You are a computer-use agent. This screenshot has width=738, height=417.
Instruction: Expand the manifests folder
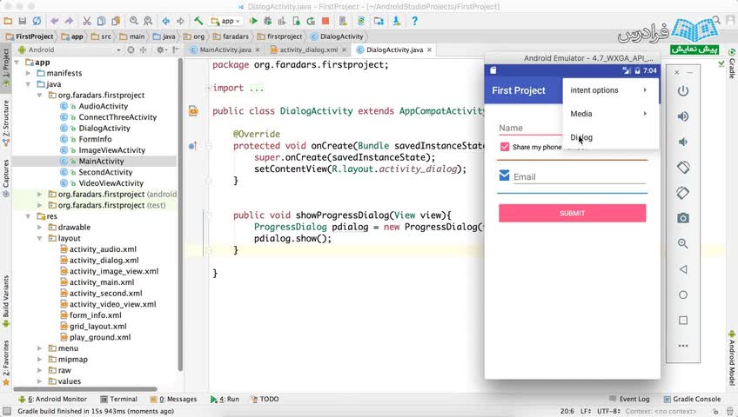pos(28,73)
